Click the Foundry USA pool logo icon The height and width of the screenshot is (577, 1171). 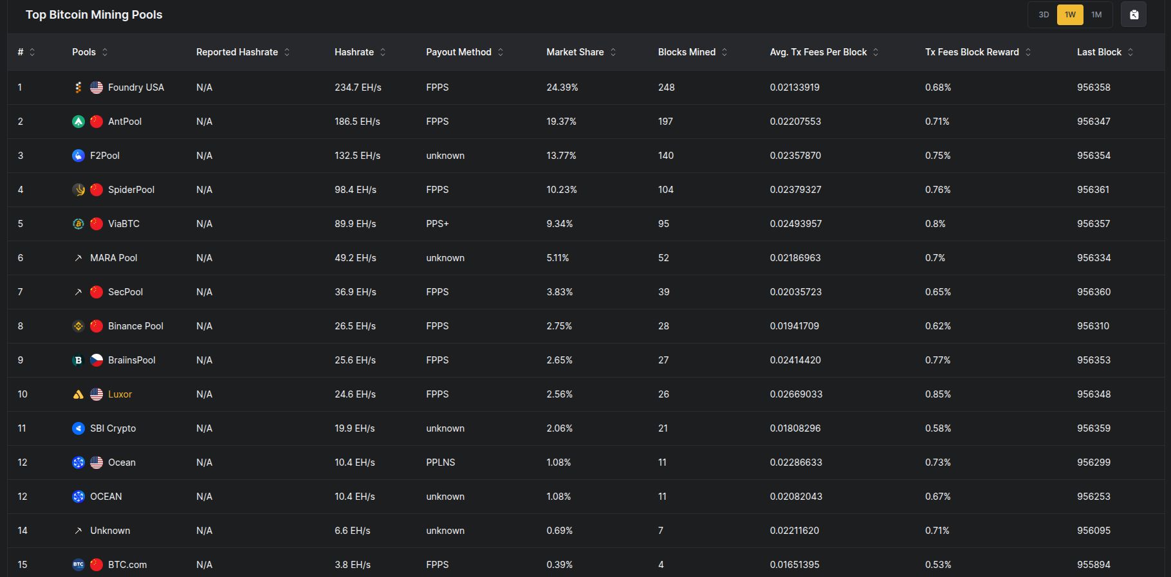pos(78,87)
